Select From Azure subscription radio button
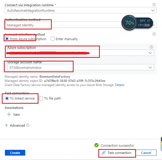Image resolution: width=162 pixels, height=160 pixels. coord(7,39)
